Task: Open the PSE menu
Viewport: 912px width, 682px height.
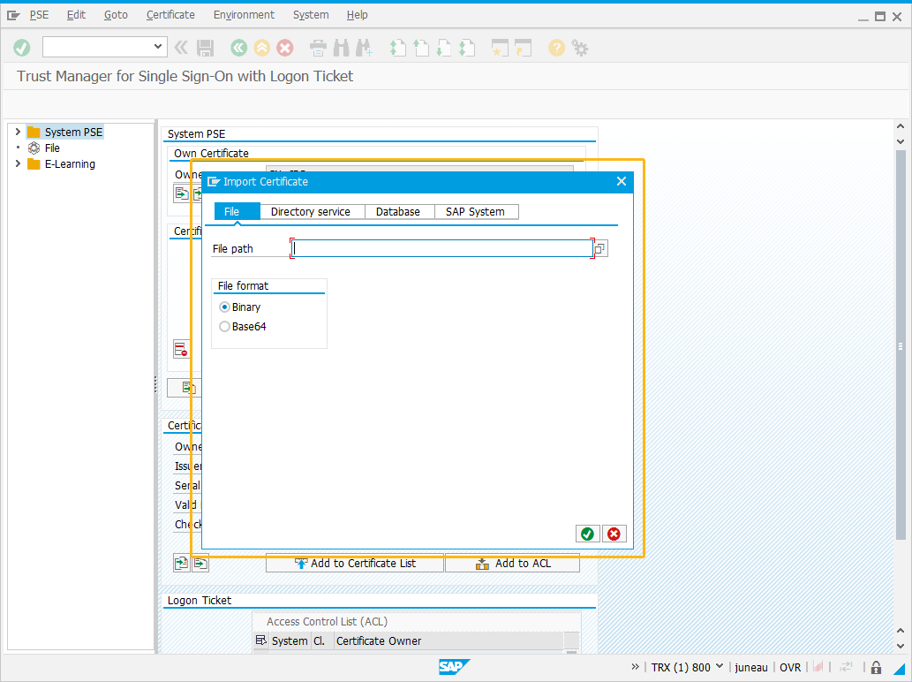Action: [x=39, y=15]
